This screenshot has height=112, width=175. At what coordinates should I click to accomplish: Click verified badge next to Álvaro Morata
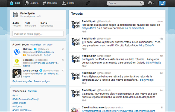coord(41,71)
